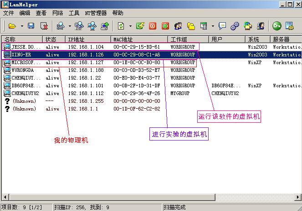Image resolution: width=302 pixels, height=211 pixels.
Task: Sort by the 状态 column header
Action: pos(54,39)
